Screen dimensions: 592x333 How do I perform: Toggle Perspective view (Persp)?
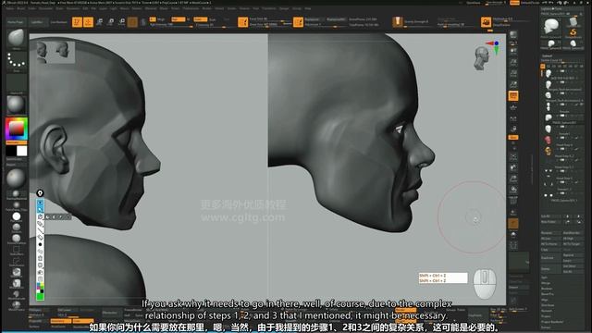(x=513, y=96)
